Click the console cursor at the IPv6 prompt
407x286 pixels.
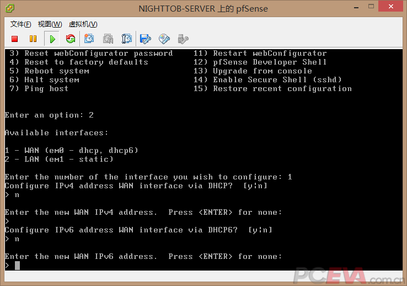click(17, 266)
